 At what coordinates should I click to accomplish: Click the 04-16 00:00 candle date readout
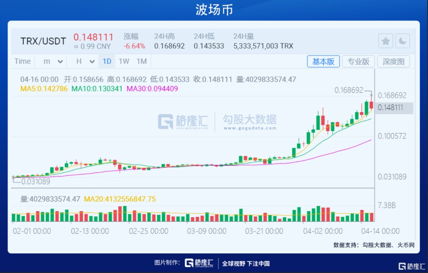[39, 79]
